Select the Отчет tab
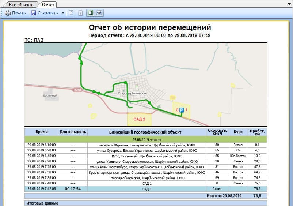 [x=48, y=5]
